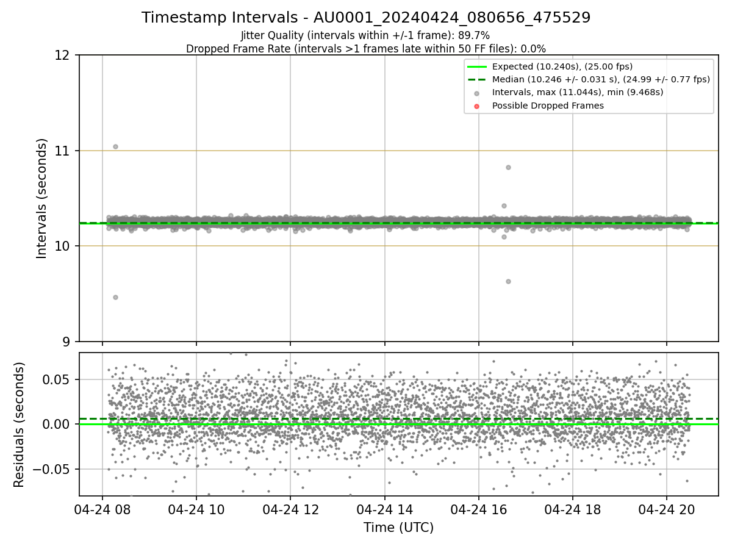
Task: Click the 'Dropped Frame Rate' 0.0% subtitle line
Action: pos(366,49)
